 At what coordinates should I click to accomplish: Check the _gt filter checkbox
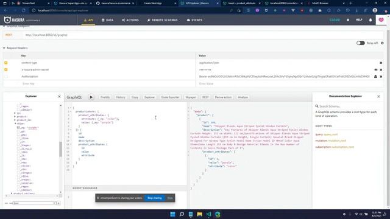click(18, 131)
